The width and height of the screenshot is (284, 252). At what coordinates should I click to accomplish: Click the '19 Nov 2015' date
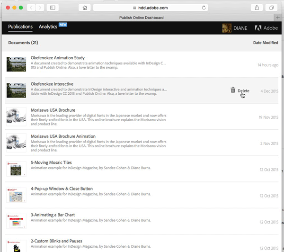coord(268,117)
